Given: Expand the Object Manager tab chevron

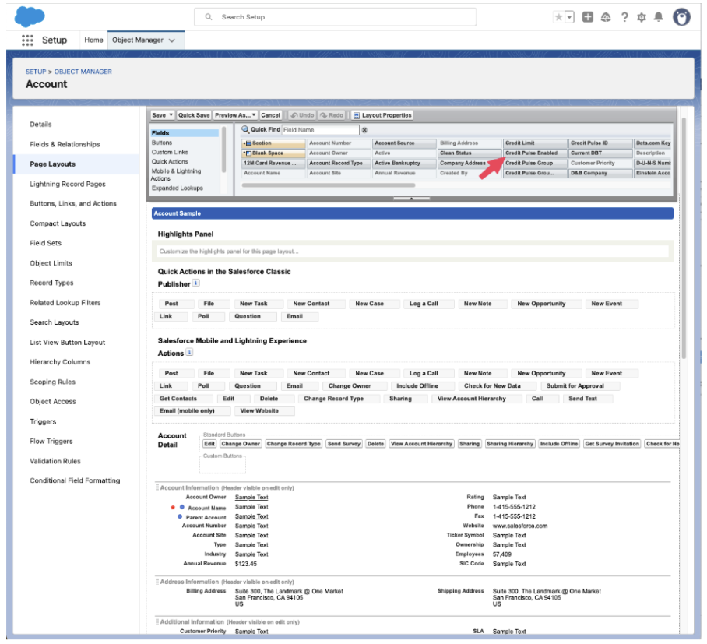Looking at the screenshot, I should pos(171,40).
